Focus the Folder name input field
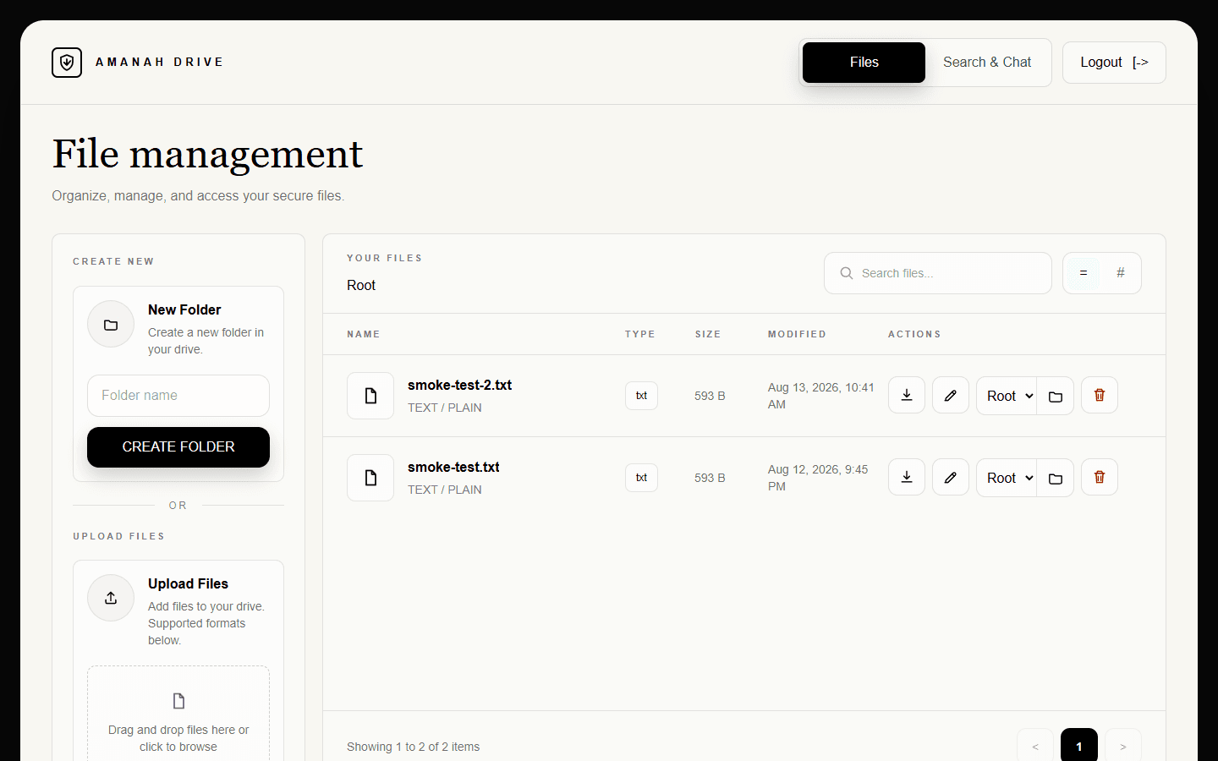1218x761 pixels. point(178,396)
